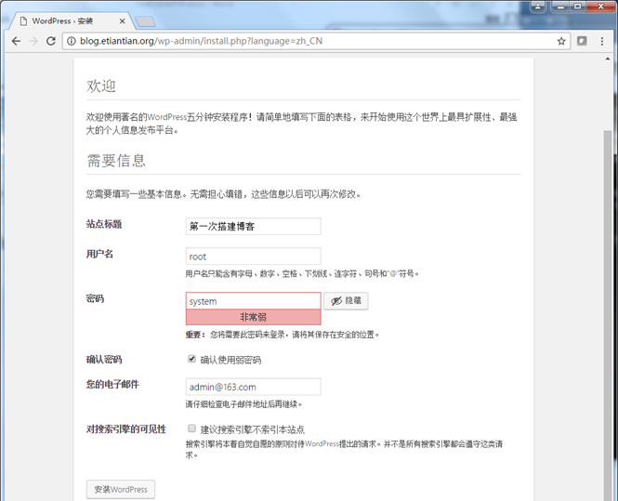618x501 pixels.
Task: Edit the 用户名 field containing root
Action: point(253,257)
